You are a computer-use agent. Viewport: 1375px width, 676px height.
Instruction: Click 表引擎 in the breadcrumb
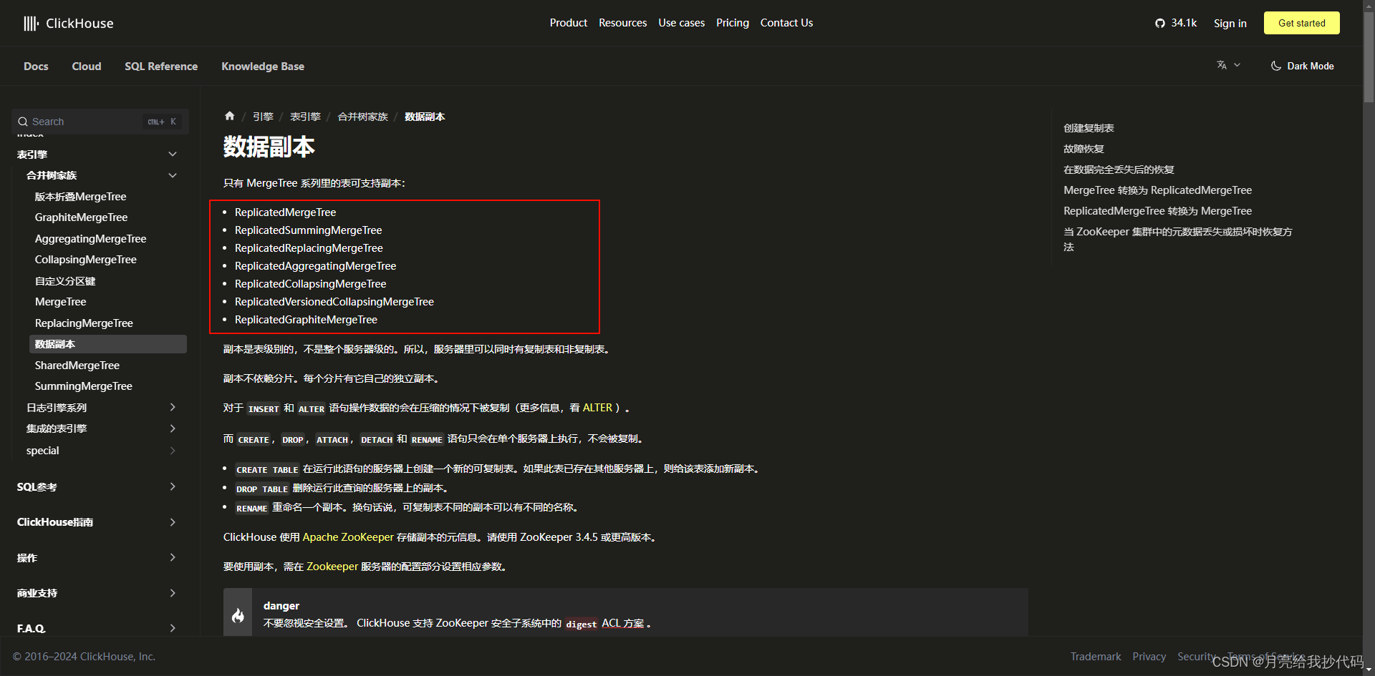305,117
